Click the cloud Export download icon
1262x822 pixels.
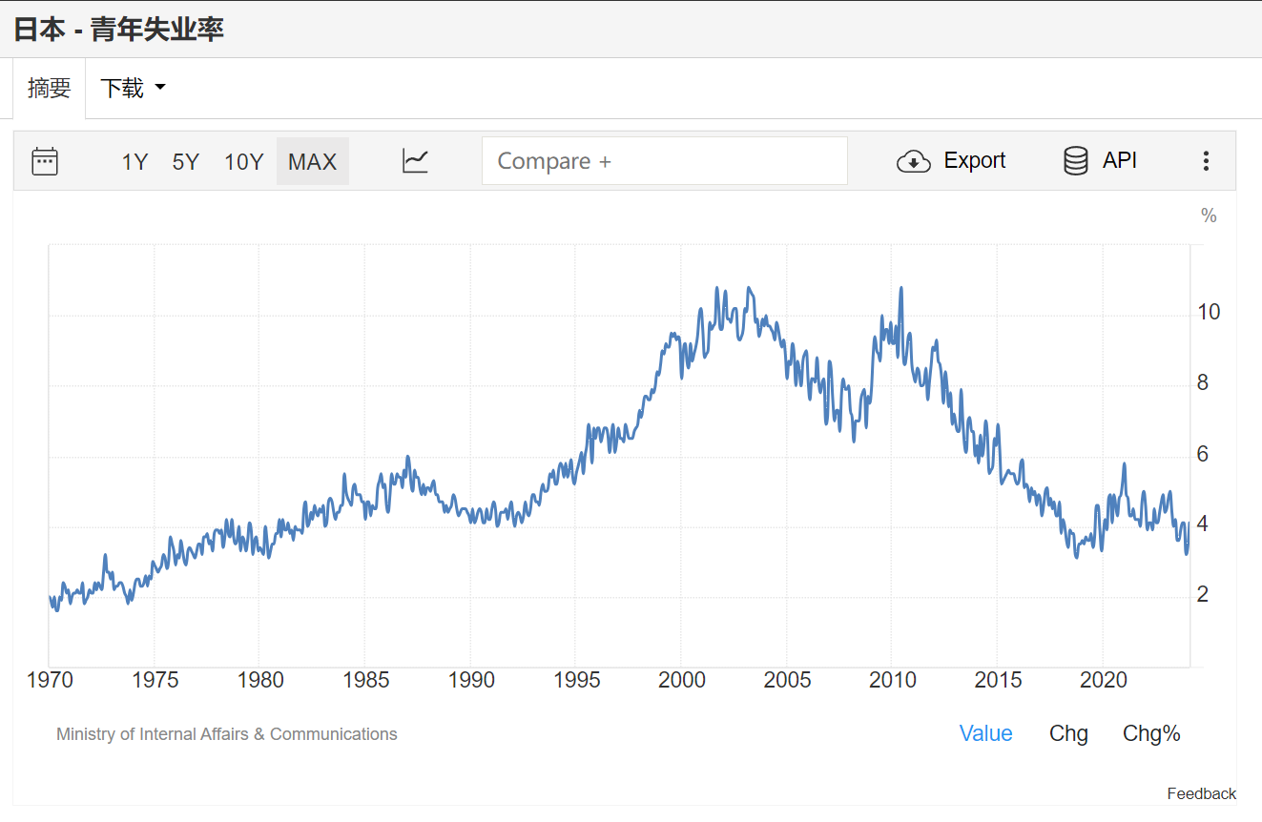913,161
